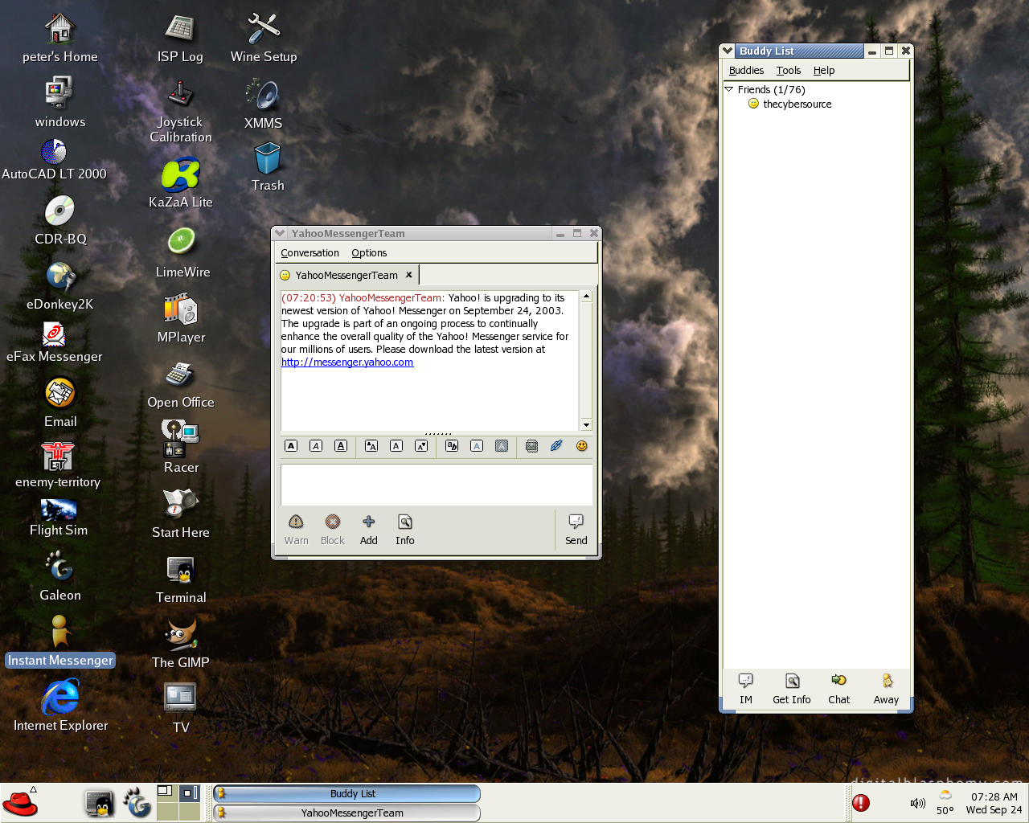Launch KaZaA Lite desktop icon
1029x823 pixels.
[x=180, y=184]
